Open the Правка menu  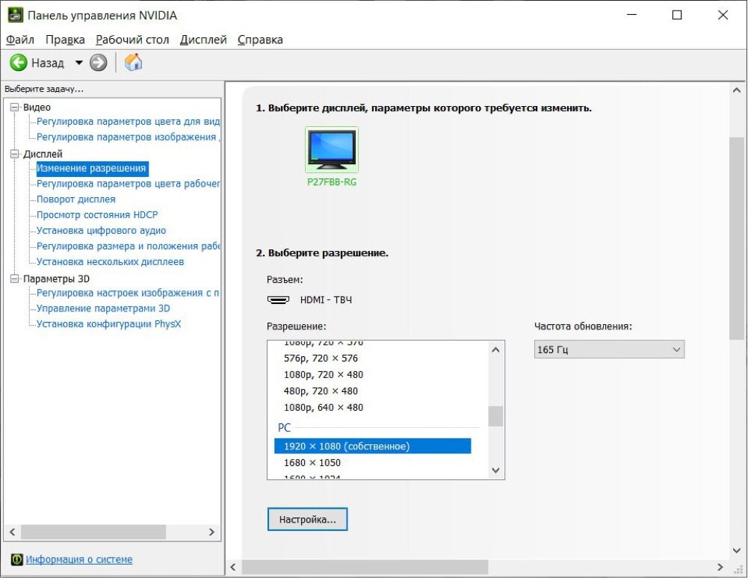(x=65, y=40)
